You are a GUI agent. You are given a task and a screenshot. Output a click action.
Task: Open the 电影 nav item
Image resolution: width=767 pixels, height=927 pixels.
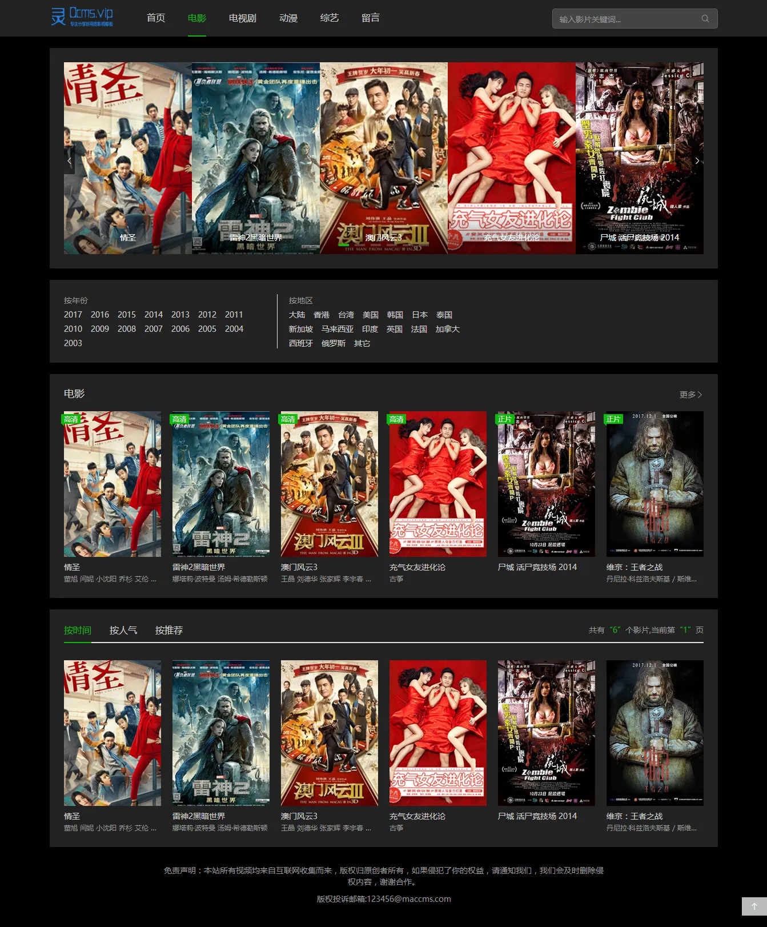[197, 18]
